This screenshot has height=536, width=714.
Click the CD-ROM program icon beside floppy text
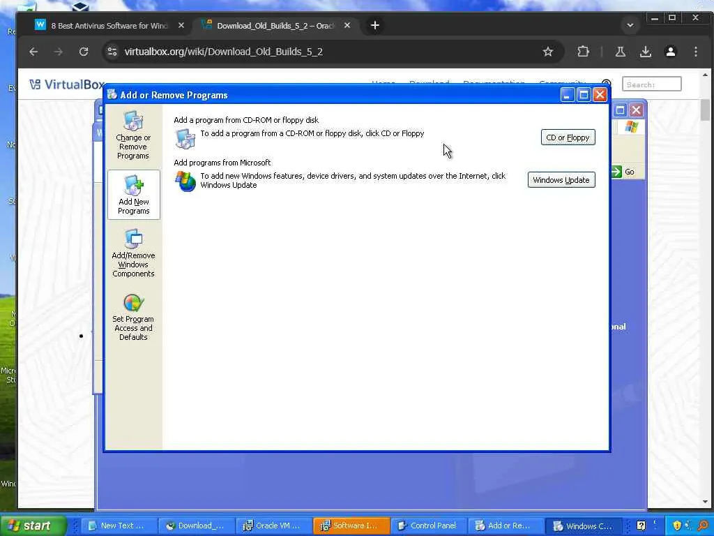tap(185, 139)
